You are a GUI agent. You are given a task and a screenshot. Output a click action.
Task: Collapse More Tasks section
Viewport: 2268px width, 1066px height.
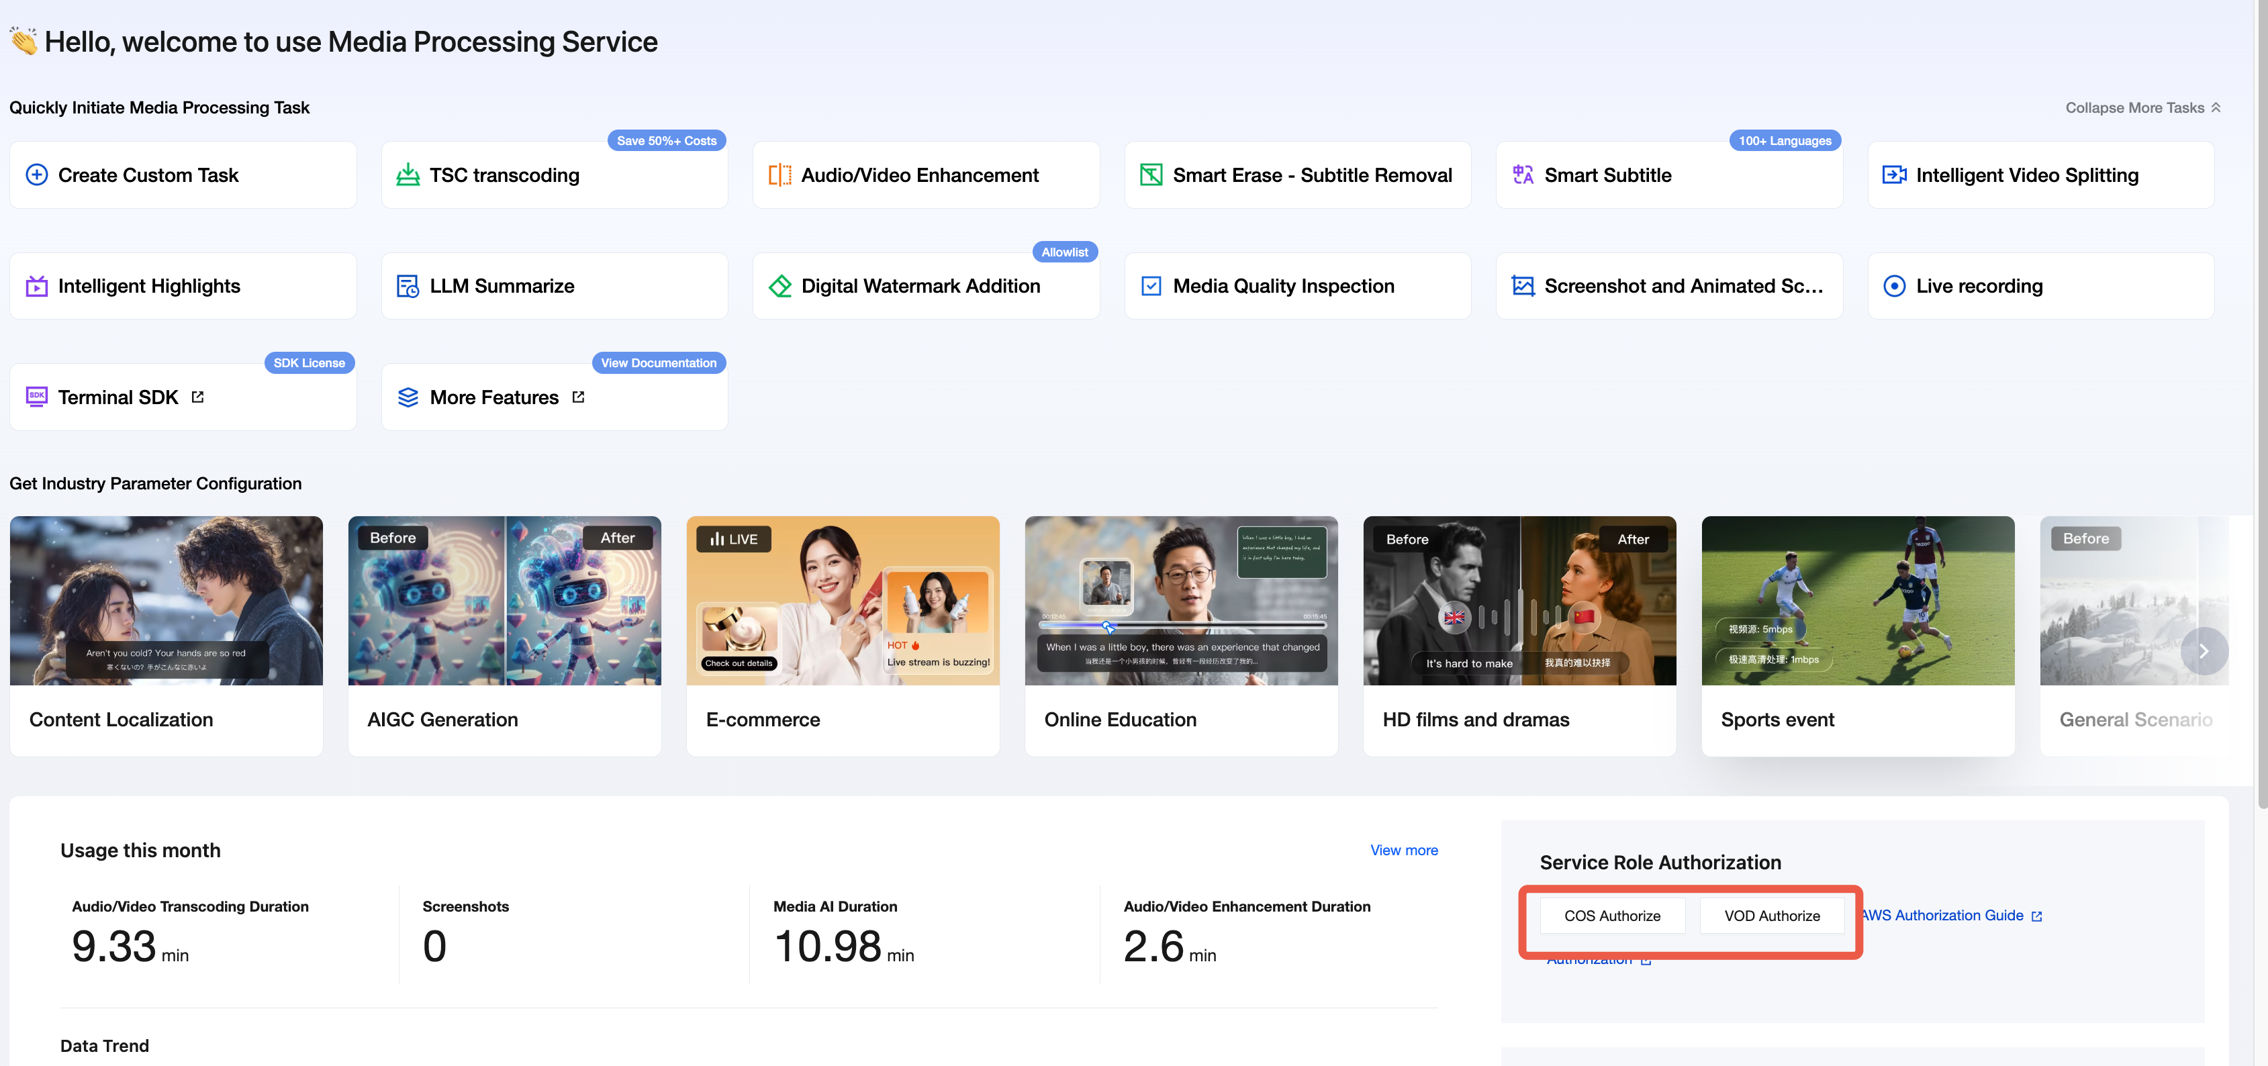pos(2142,107)
